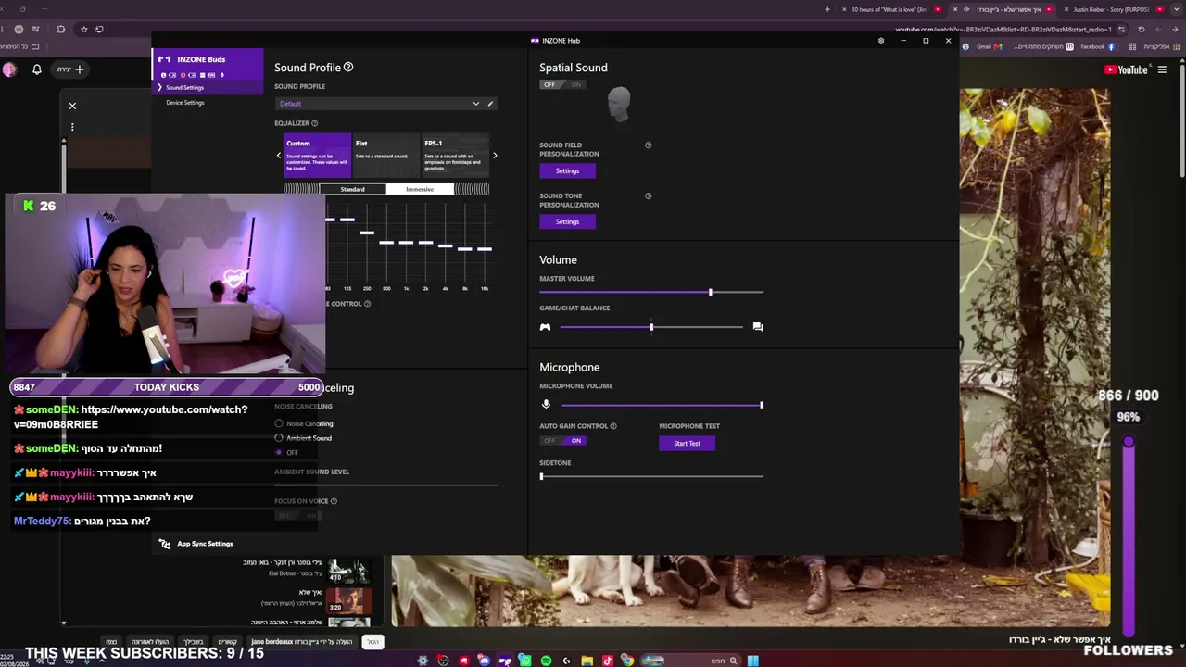Click the chat bubble balance icon

pos(758,327)
